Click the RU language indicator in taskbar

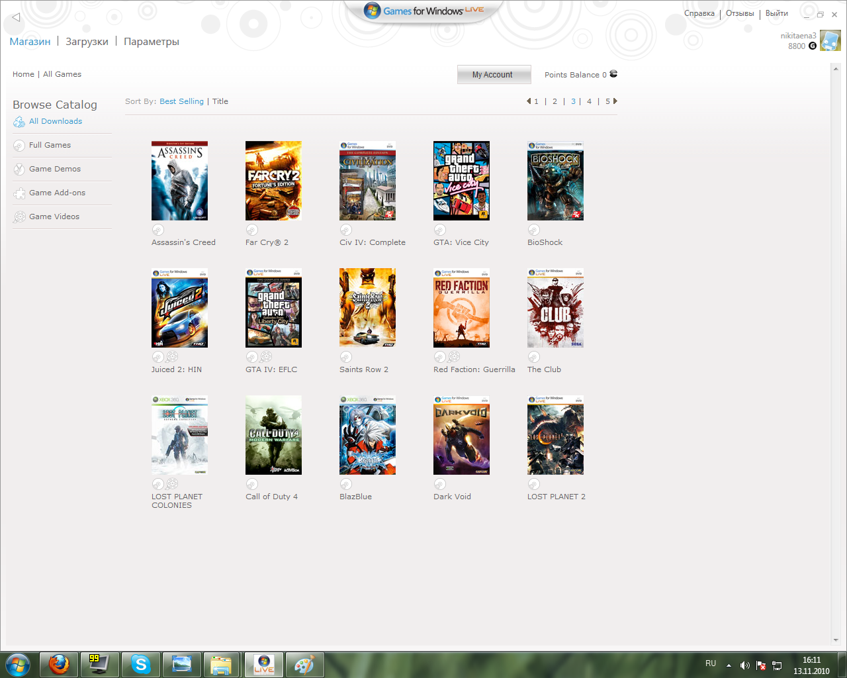point(711,663)
